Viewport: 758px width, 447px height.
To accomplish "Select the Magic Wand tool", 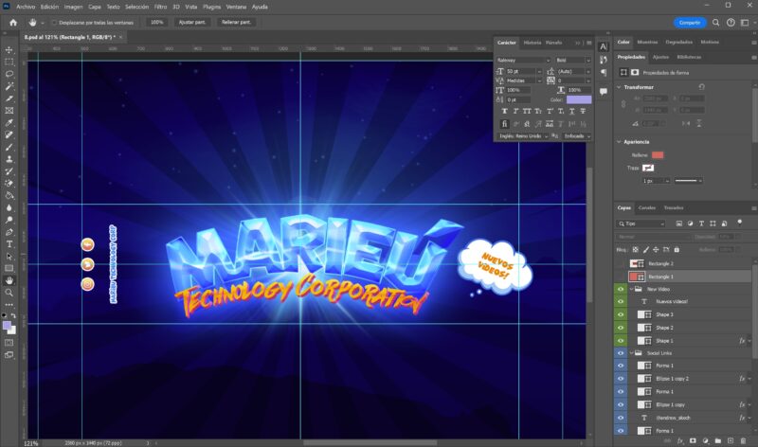I will [x=9, y=86].
